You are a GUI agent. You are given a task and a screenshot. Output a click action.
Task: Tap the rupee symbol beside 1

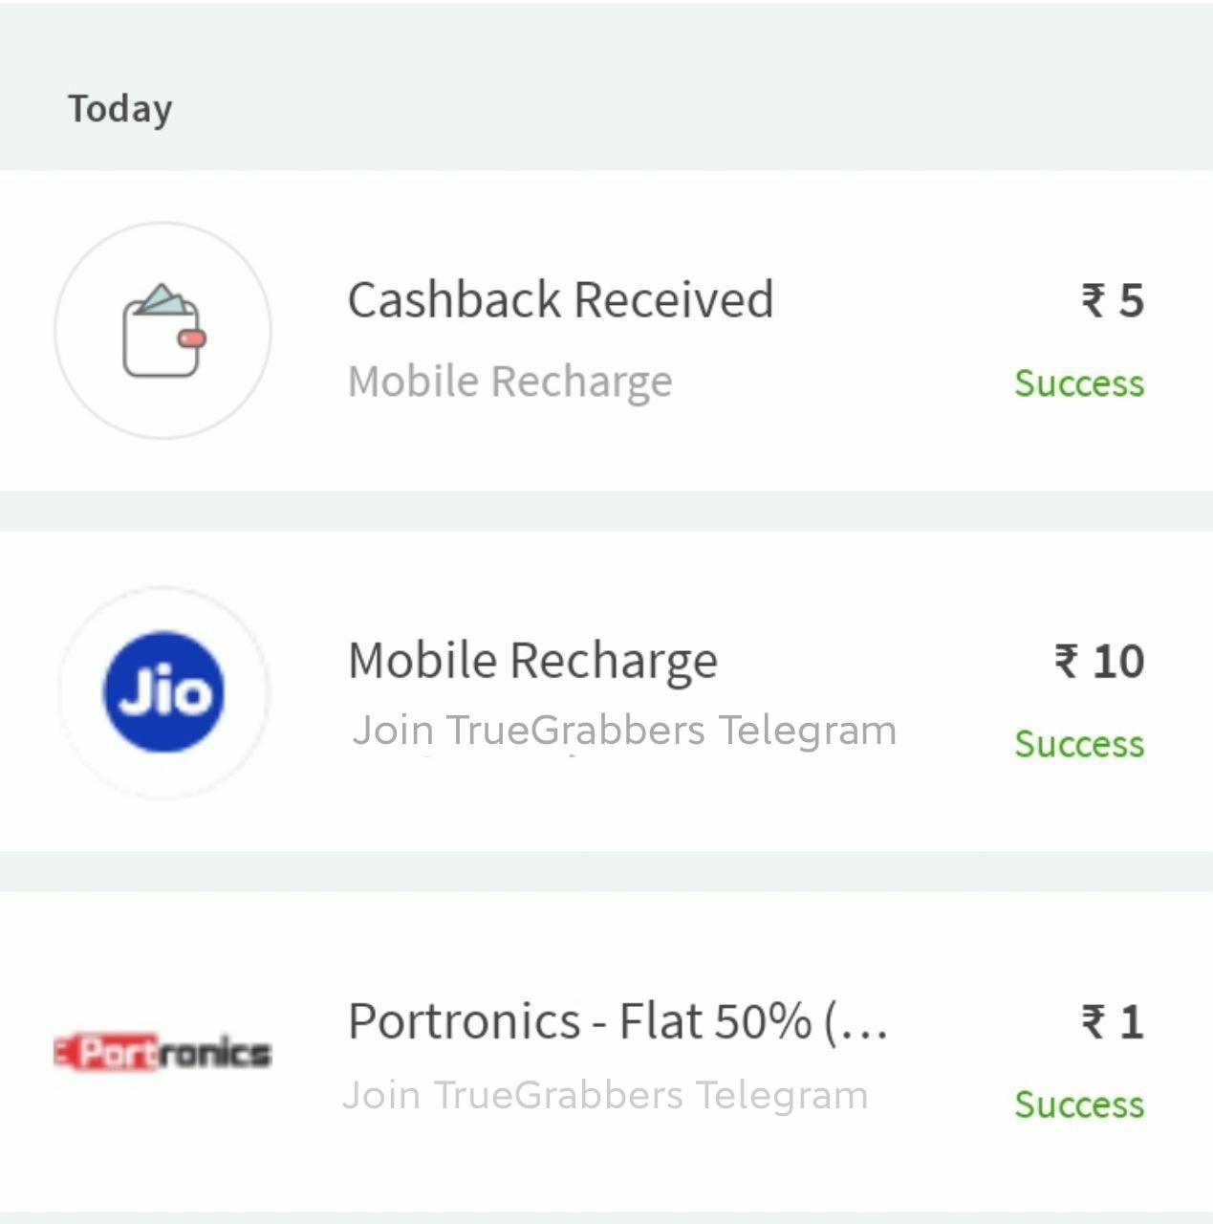pyautogui.click(x=1094, y=1022)
